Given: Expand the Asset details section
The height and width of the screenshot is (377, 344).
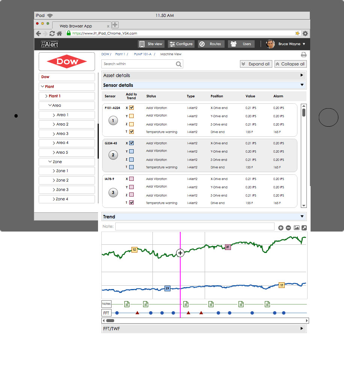Looking at the screenshot, I should [302, 75].
